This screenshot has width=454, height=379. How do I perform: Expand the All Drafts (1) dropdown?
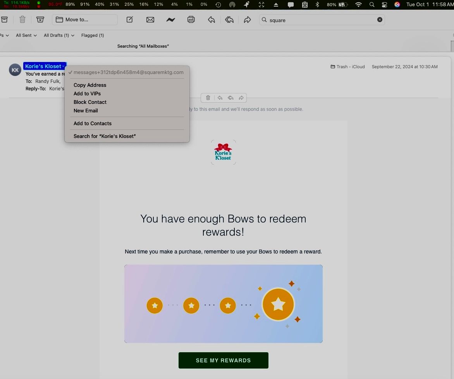pyautogui.click(x=59, y=35)
